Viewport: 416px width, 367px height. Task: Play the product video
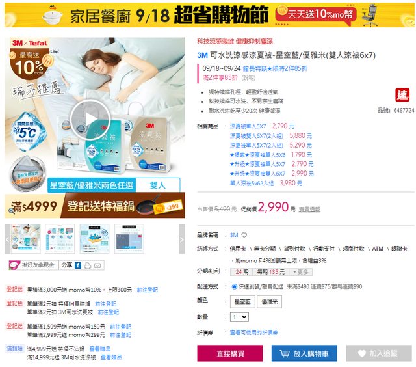90,119
